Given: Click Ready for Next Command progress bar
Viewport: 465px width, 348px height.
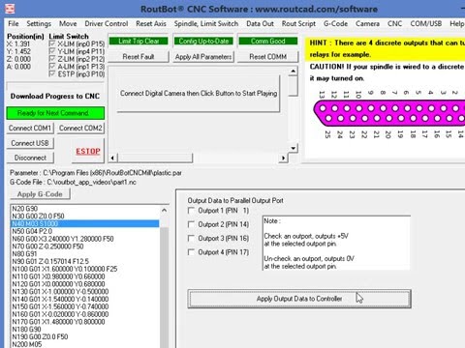Looking at the screenshot, I should point(55,113).
